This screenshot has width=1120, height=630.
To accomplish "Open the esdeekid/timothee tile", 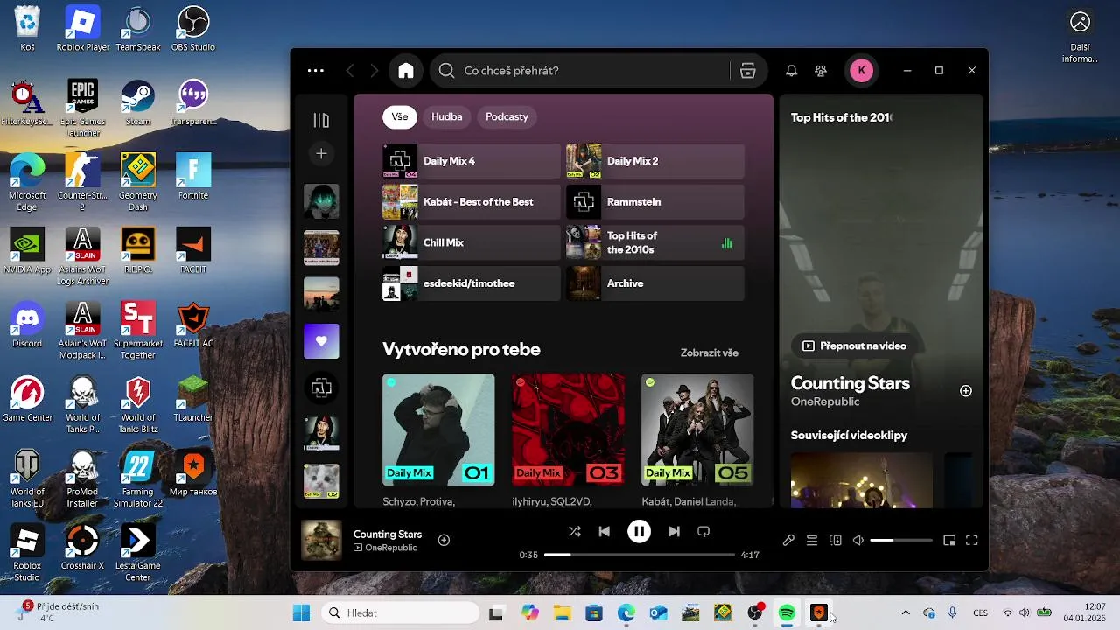I will click(x=471, y=283).
